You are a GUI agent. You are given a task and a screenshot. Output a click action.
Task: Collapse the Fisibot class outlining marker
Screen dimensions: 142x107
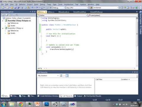41,25
